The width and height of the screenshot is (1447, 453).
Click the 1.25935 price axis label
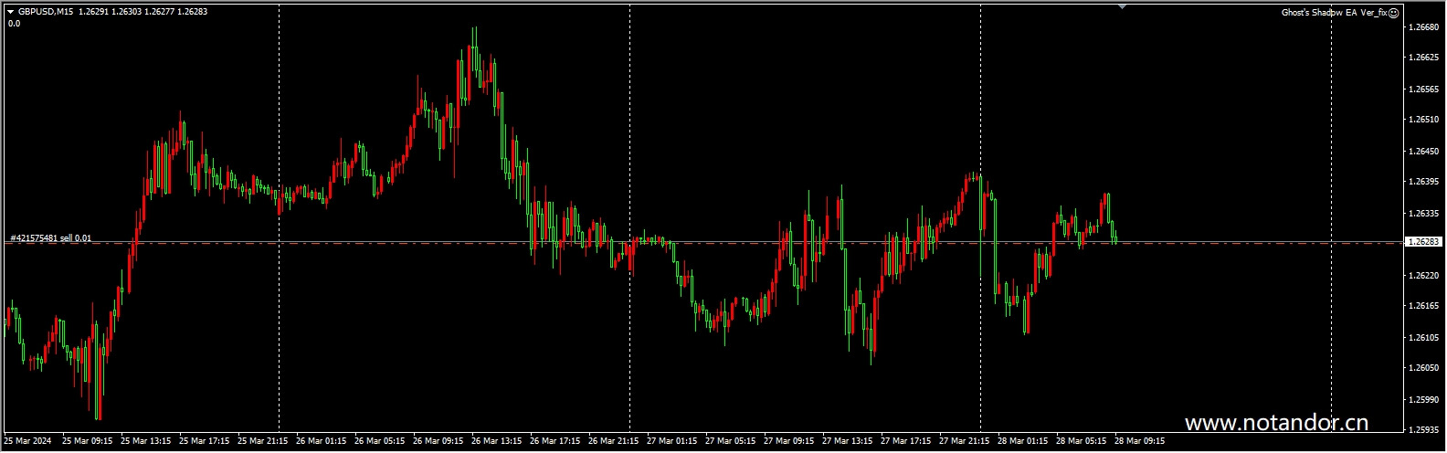click(1424, 429)
